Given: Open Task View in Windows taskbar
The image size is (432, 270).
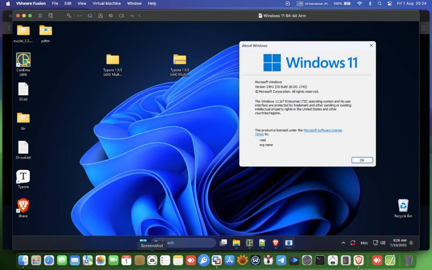Looking at the screenshot, I should pyautogui.click(x=223, y=242).
